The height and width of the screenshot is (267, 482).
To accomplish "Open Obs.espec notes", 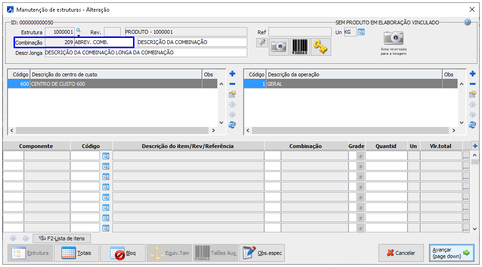I will (x=262, y=253).
